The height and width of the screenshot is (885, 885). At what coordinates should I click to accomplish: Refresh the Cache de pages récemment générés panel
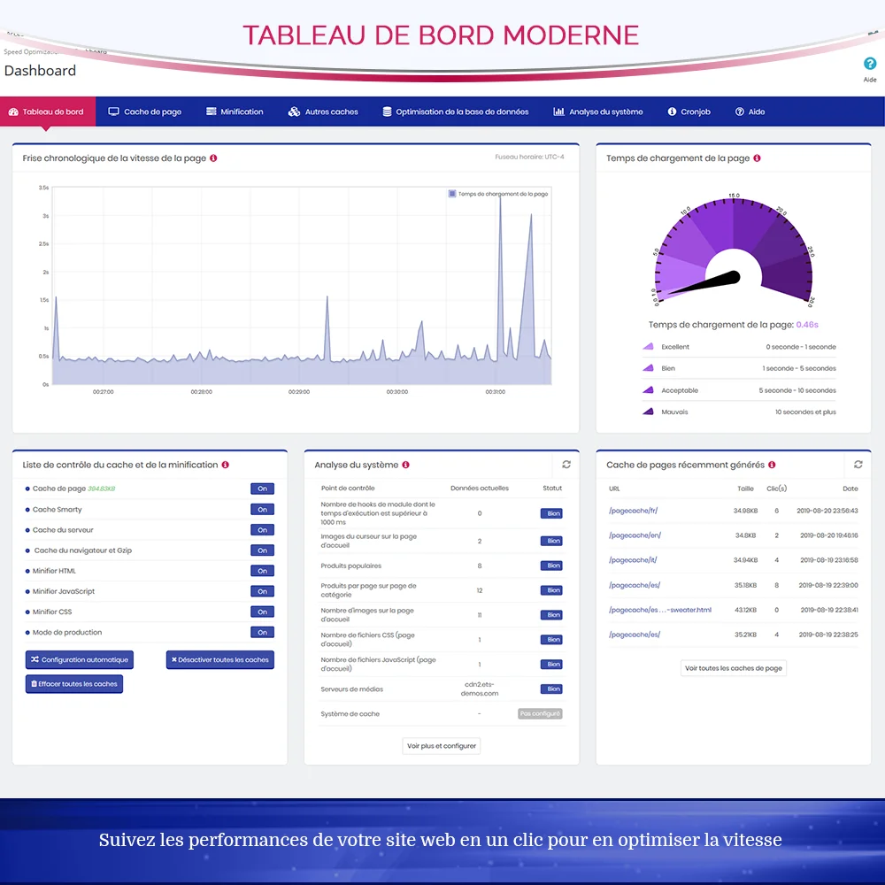[858, 464]
